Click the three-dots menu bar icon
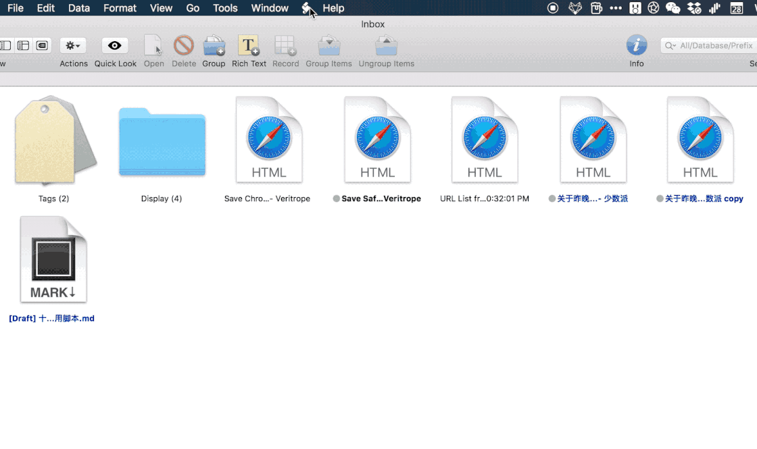This screenshot has height=449, width=757. coord(616,7)
